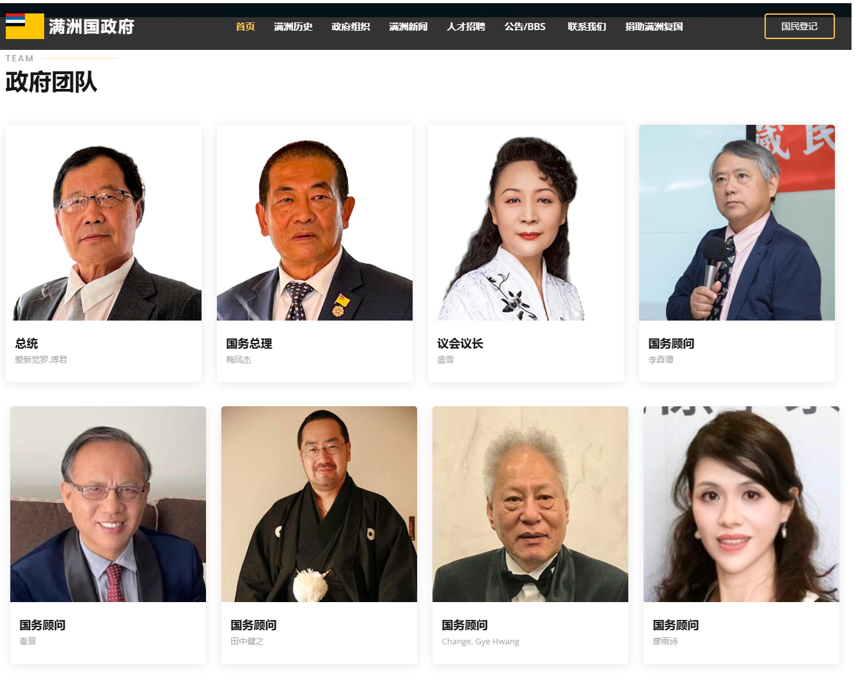Screen dimensions: 856x684
Task: Click the flag logo icon in header
Action: (x=25, y=26)
